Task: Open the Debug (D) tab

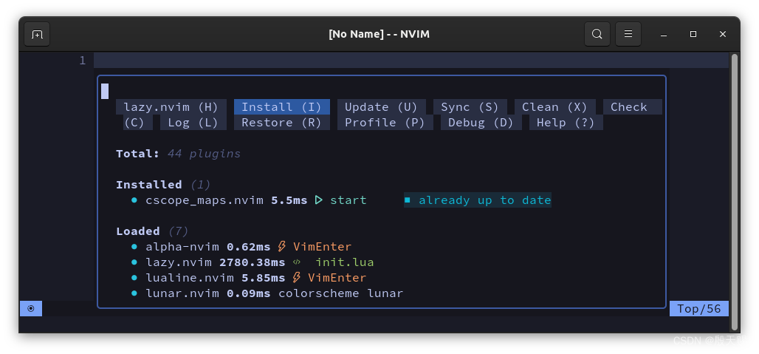Action: point(481,123)
